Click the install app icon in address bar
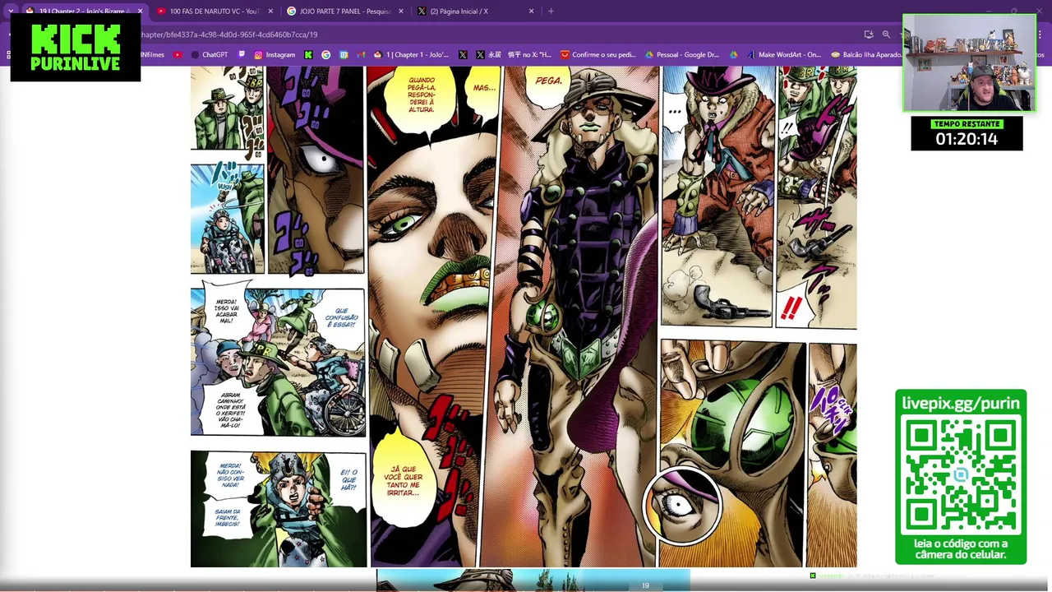 pos(869,35)
